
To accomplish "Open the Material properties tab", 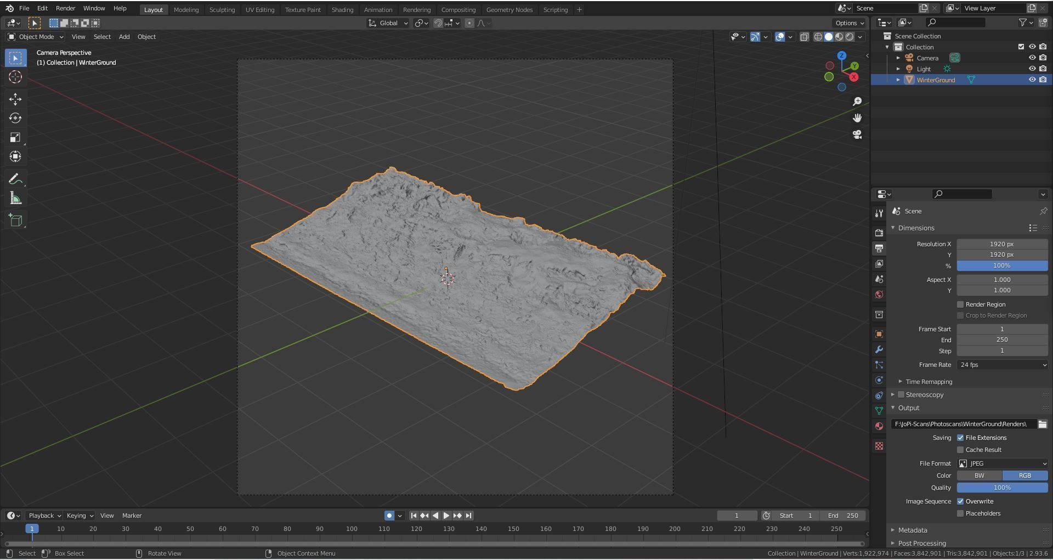I will [x=879, y=426].
